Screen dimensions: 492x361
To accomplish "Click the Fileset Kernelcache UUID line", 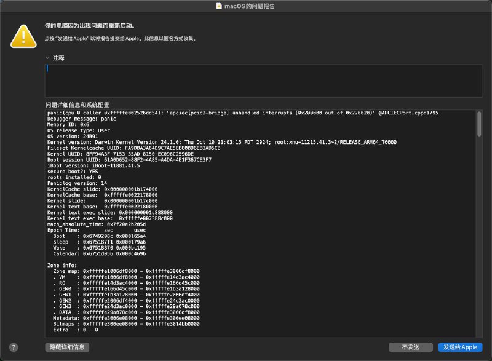I will click(133, 148).
